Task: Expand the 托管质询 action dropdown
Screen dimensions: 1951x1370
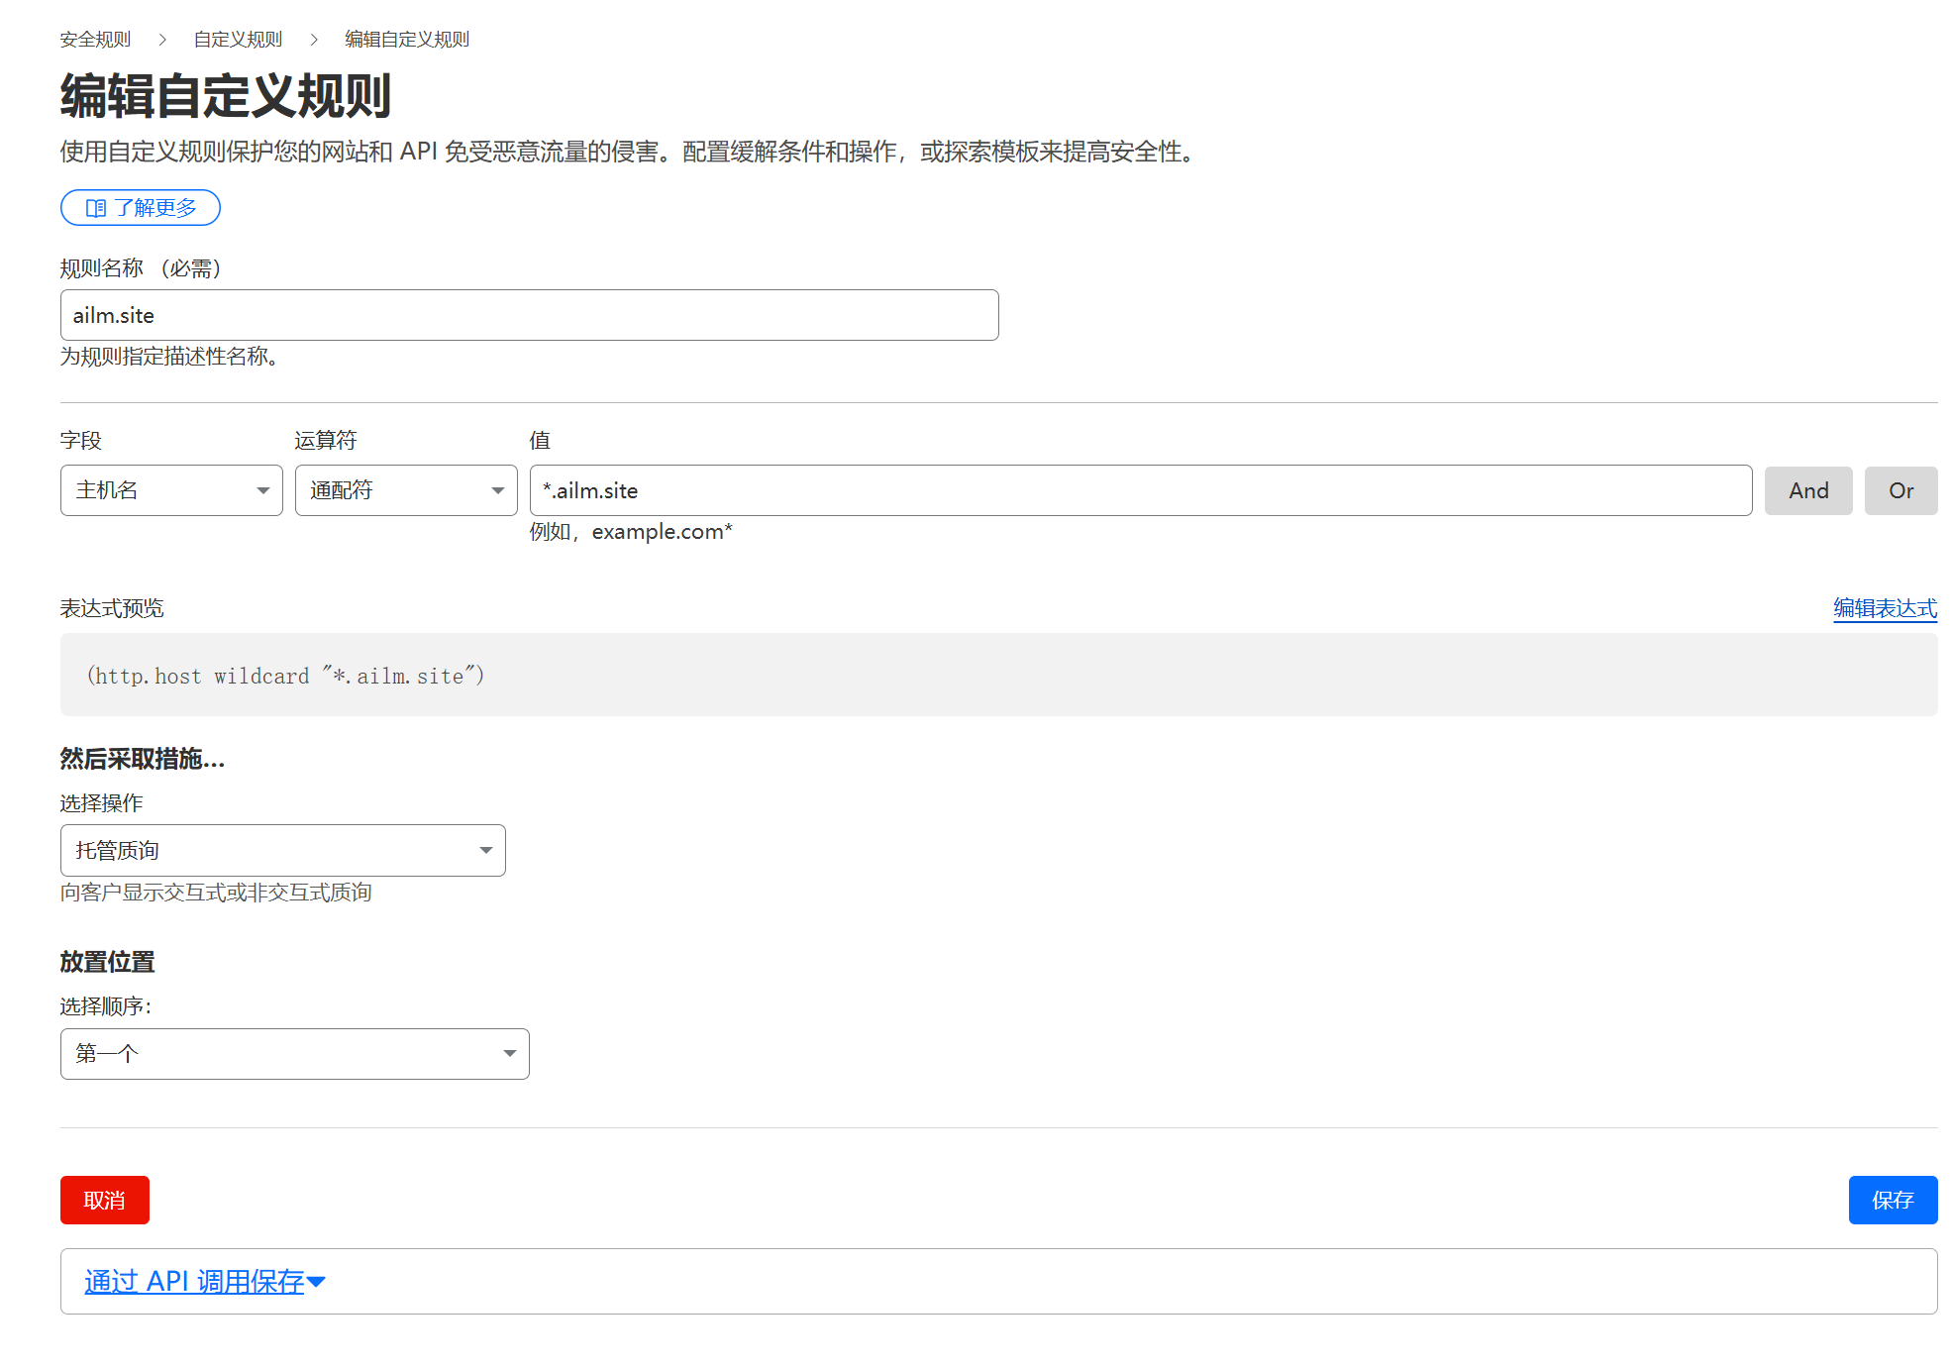Action: coord(283,851)
